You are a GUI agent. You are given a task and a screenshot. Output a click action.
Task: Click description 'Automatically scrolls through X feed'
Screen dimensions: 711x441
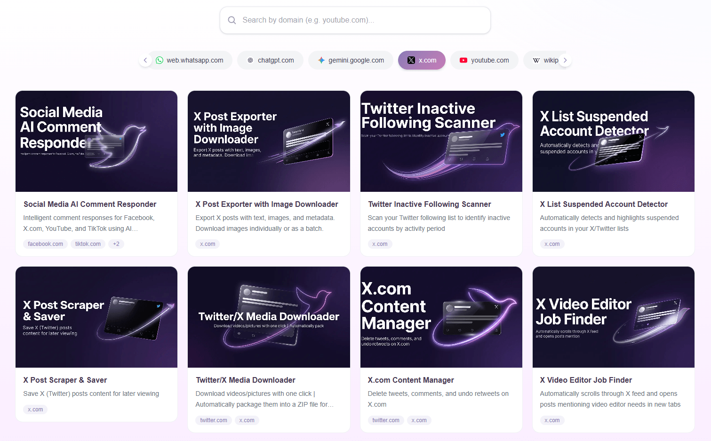coord(610,399)
